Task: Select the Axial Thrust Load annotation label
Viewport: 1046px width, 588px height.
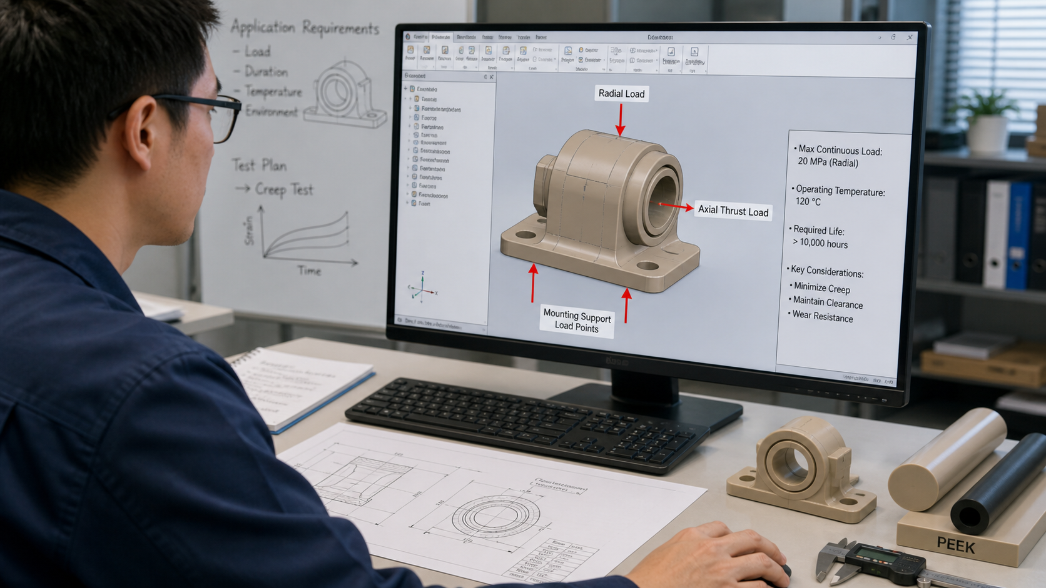Action: click(733, 211)
